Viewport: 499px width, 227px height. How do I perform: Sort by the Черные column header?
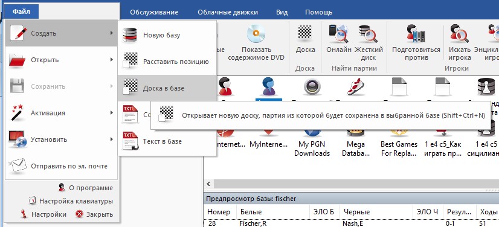[x=376, y=212]
